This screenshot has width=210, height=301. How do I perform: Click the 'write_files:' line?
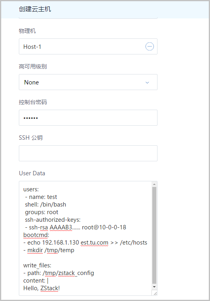[x=37, y=265]
